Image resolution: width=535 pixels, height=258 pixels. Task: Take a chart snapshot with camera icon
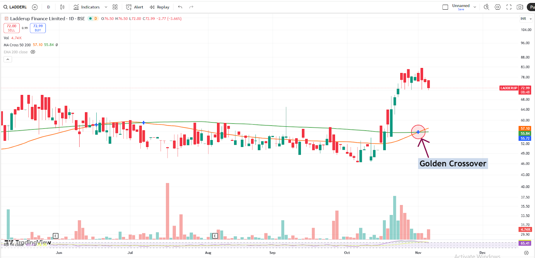[x=520, y=7]
